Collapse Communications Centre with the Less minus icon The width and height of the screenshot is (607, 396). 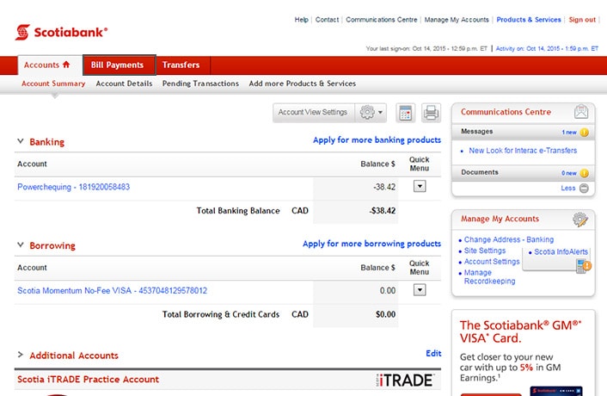[x=585, y=189]
